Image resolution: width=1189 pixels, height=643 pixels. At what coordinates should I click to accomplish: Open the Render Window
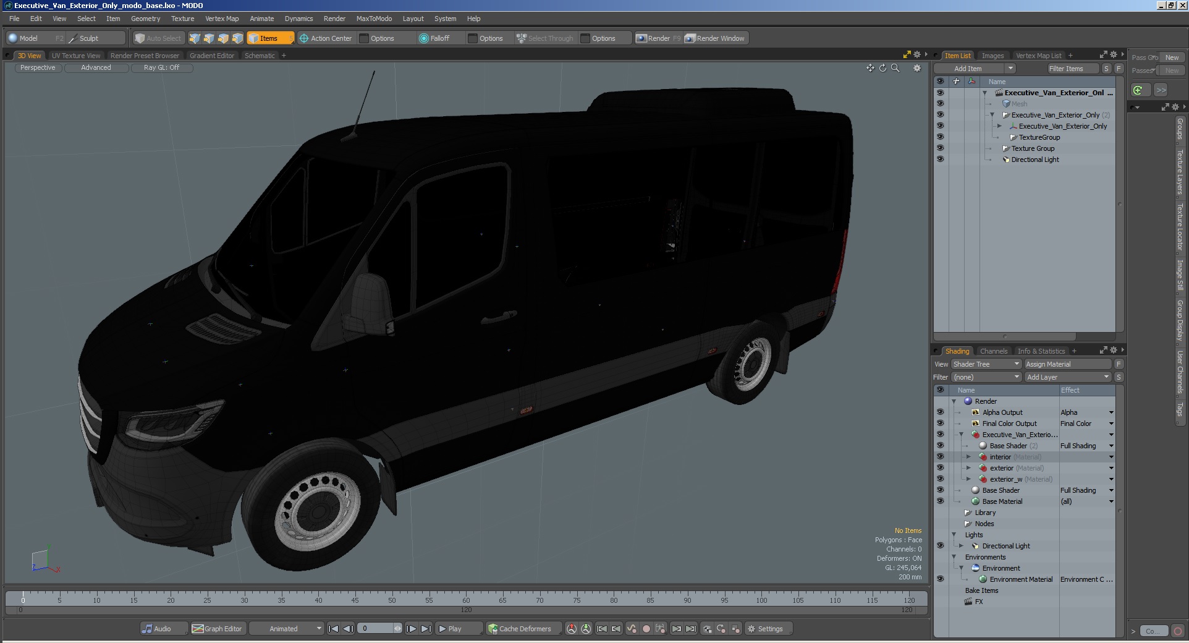pyautogui.click(x=716, y=38)
